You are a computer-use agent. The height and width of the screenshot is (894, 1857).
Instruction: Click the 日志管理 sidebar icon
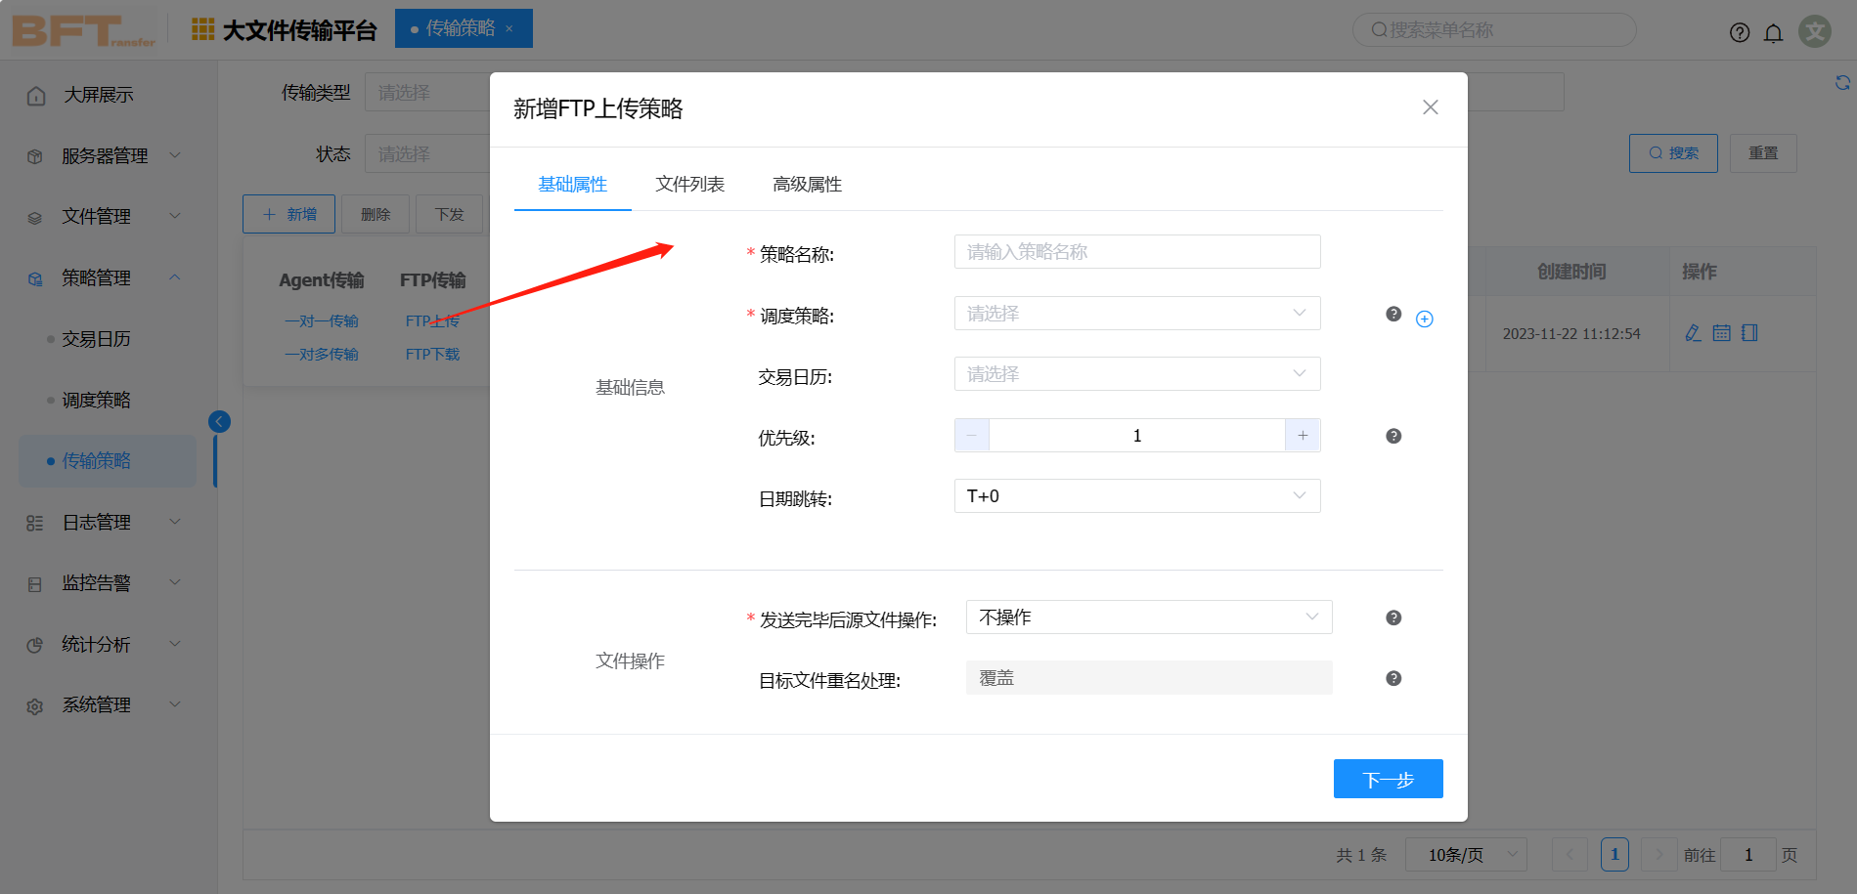[35, 523]
